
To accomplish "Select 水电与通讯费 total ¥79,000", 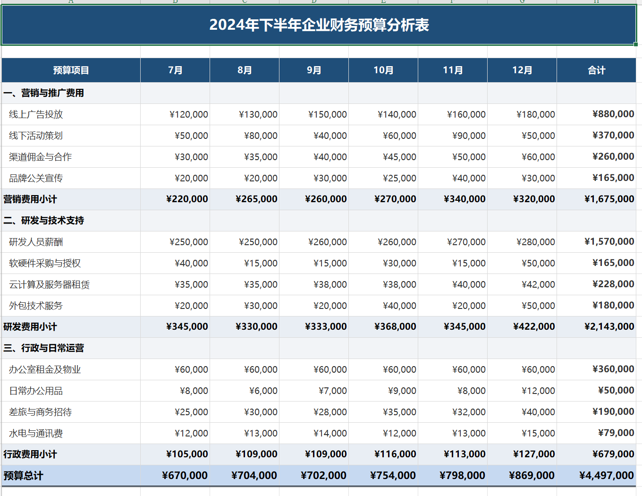I will click(596, 433).
